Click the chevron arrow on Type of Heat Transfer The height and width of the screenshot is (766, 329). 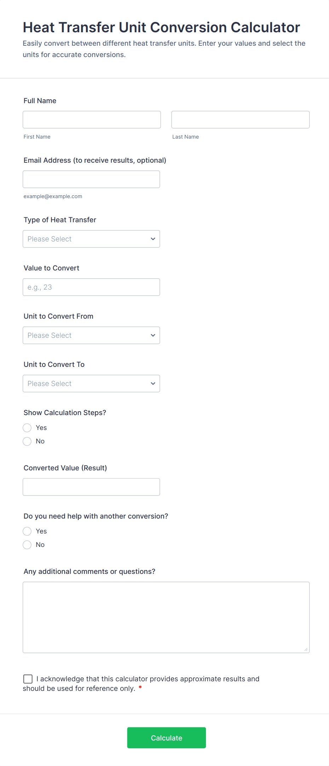pos(153,239)
